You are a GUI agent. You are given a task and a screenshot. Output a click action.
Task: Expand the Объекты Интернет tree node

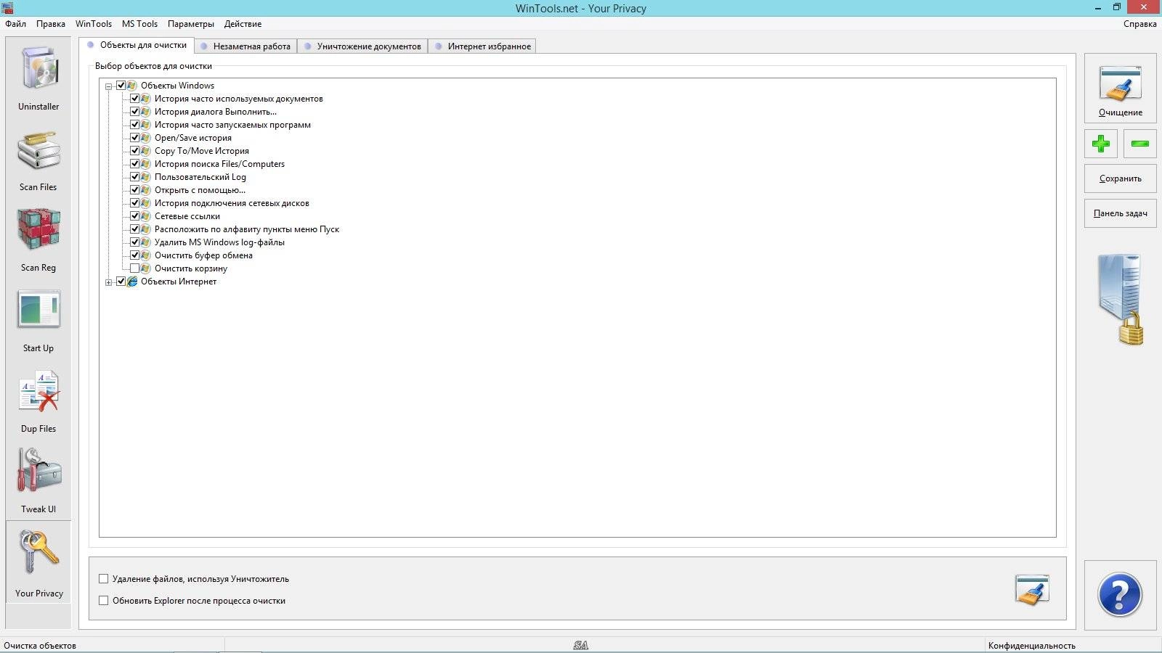point(108,282)
